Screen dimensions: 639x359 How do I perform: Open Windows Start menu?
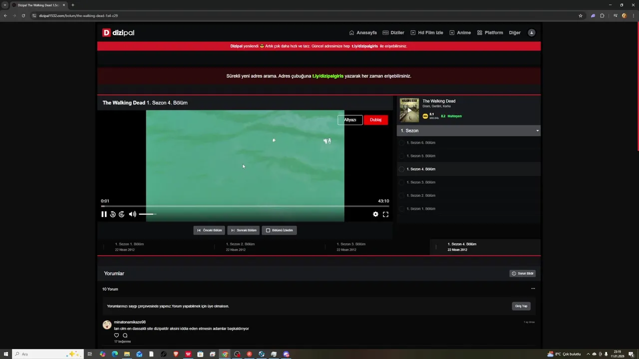click(x=5, y=354)
